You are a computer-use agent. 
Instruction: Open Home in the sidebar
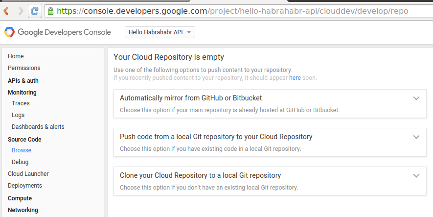click(16, 56)
